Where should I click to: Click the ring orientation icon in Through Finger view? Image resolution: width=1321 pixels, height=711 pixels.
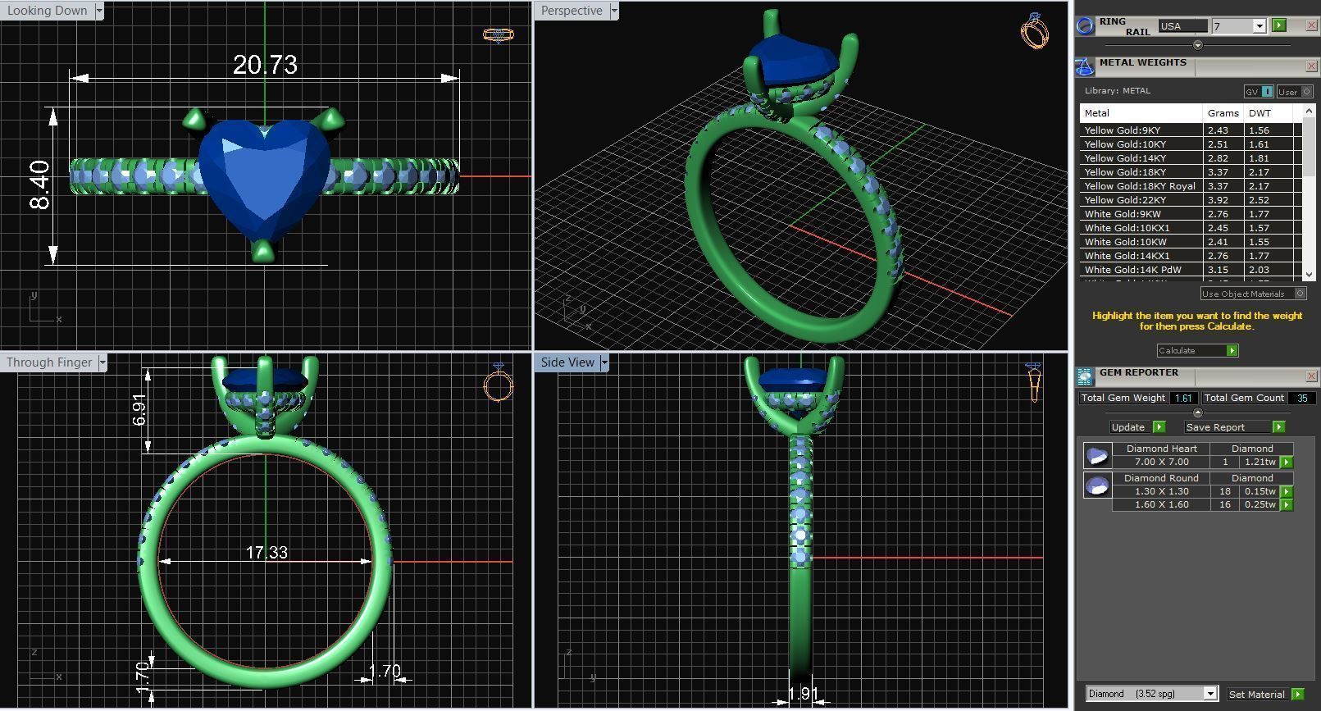[x=498, y=381]
